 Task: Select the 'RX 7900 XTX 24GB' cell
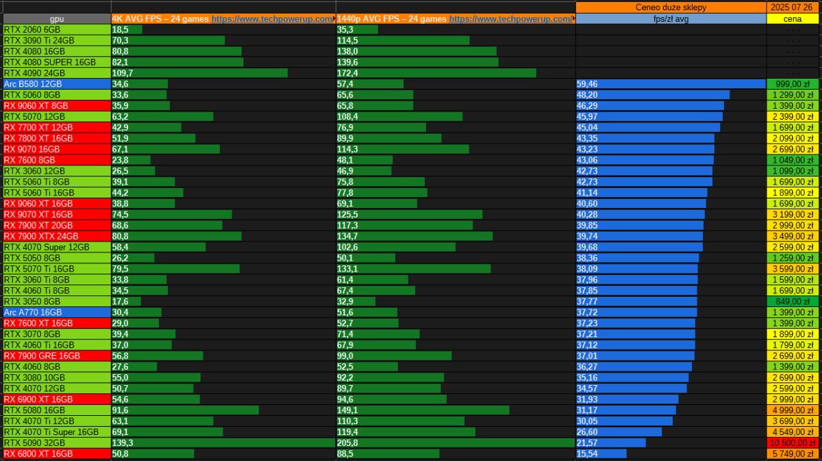click(57, 236)
